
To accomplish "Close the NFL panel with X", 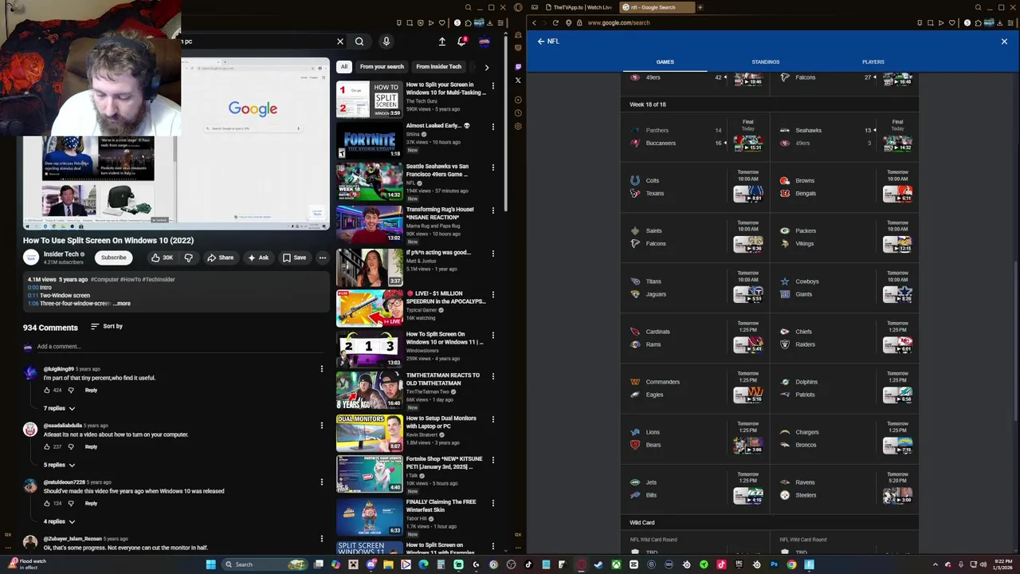I will [x=1004, y=41].
